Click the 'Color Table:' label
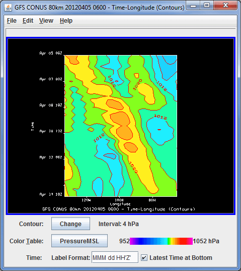241x271 pixels. pos(26,241)
